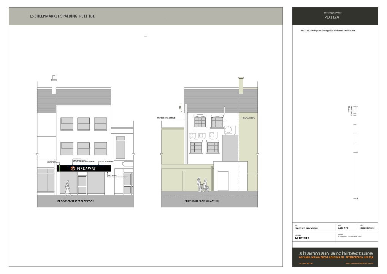The image size is (387, 274).
Task: Click the email address in the footer
Action: (359, 263)
